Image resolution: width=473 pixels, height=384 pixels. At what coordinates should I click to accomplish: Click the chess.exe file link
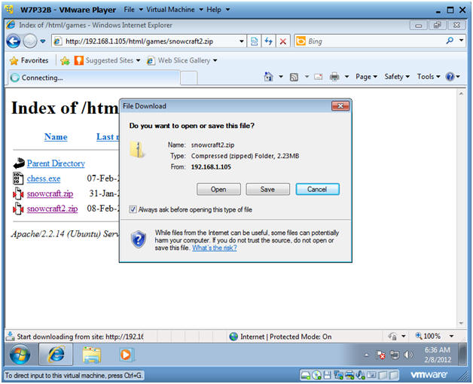pyautogui.click(x=44, y=178)
